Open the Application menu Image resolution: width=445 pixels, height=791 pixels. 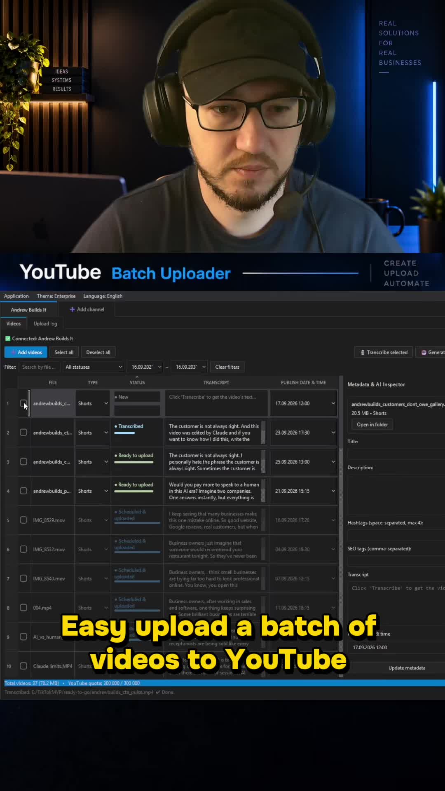[16, 296]
